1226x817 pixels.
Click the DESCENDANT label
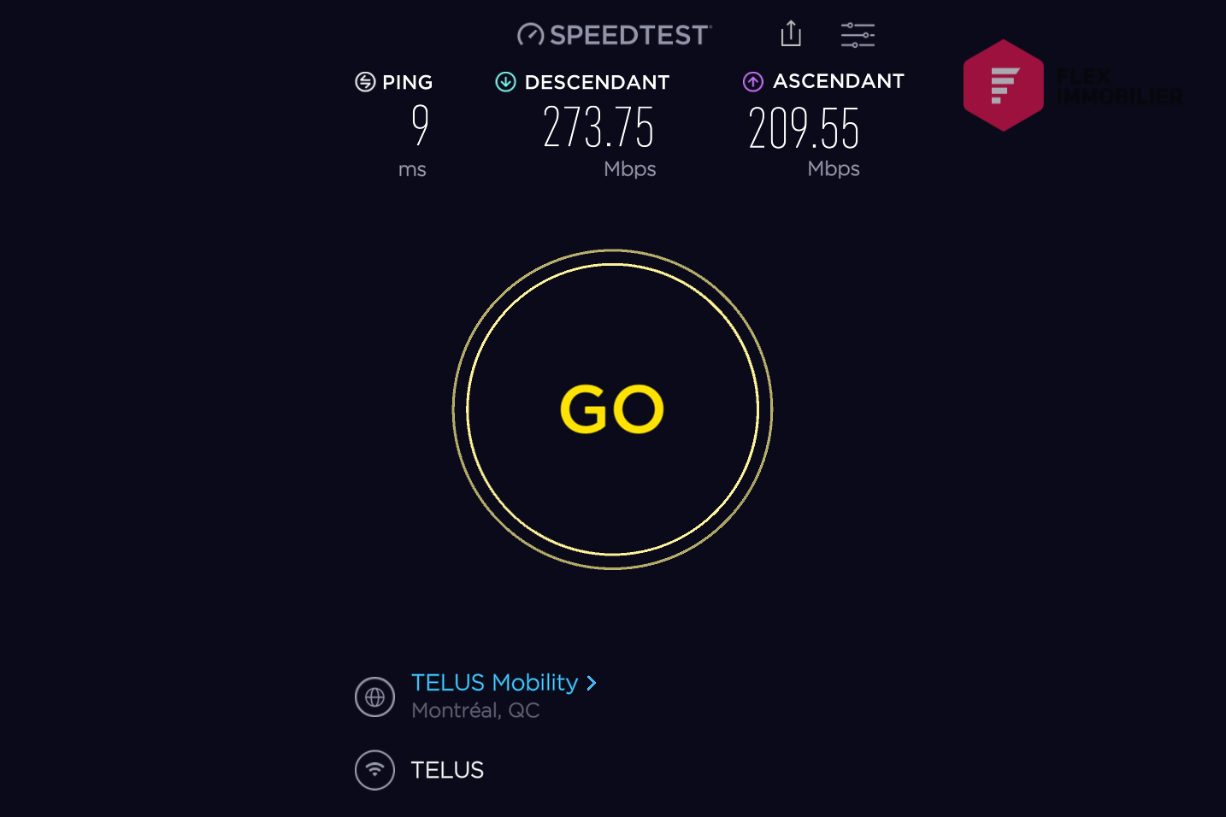pos(597,82)
